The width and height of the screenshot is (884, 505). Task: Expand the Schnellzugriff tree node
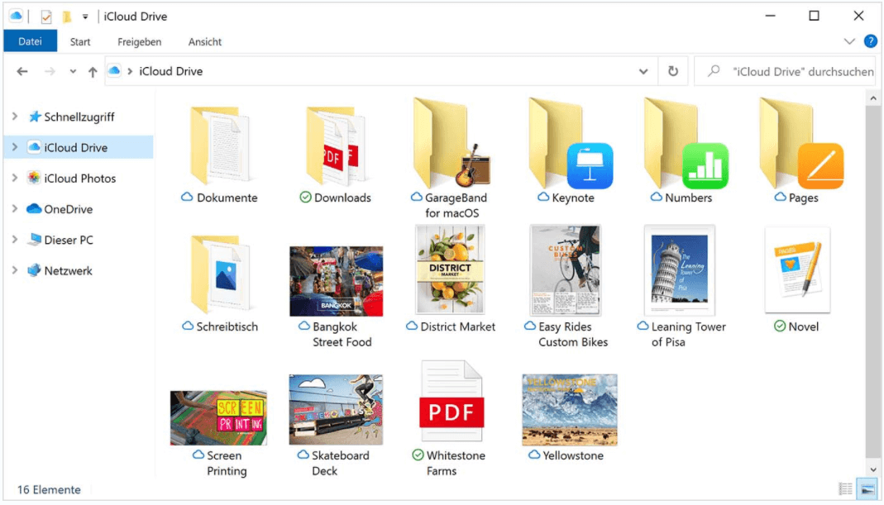click(14, 117)
